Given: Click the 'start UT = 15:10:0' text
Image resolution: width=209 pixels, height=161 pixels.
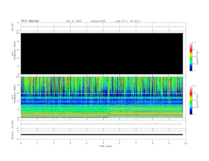Looking at the screenshot, I should pos(127,21).
